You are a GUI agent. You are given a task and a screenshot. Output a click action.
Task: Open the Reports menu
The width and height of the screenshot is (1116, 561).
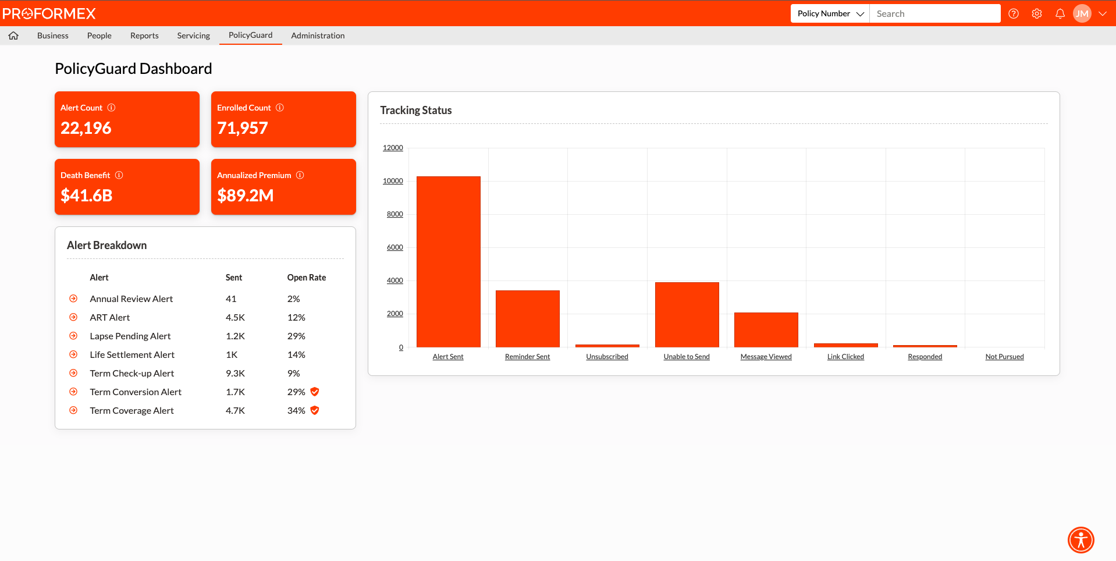(144, 35)
